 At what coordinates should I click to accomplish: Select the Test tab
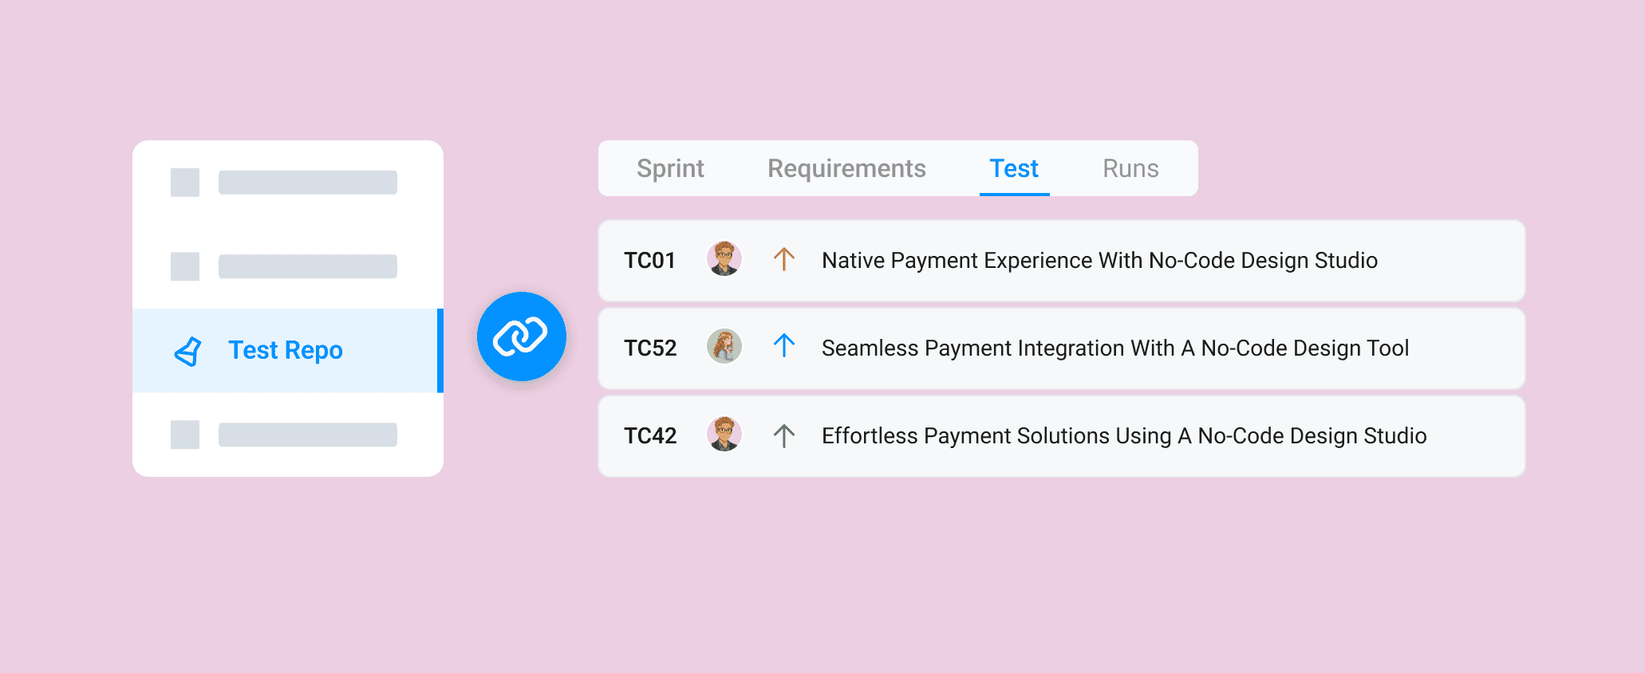[x=1014, y=168]
